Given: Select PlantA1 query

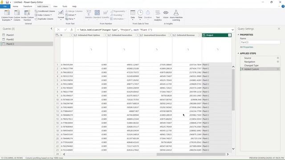Looking at the screenshot, I should click(x=27, y=35).
